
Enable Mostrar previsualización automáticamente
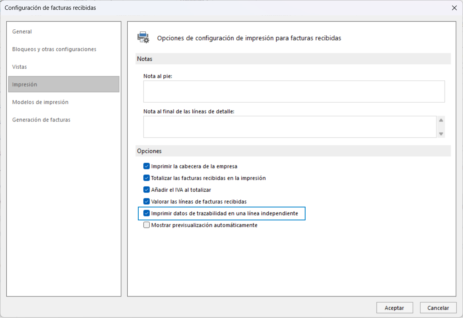(x=146, y=225)
